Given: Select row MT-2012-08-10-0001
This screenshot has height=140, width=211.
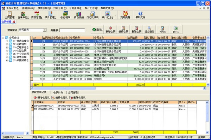Looking at the screenshot, I should pyautogui.click(x=120, y=75).
